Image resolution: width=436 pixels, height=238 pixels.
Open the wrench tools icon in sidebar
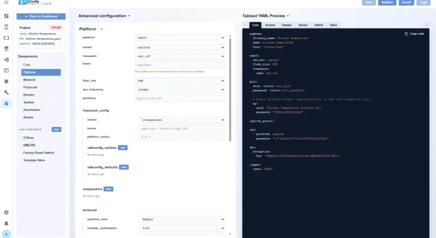coord(6,92)
